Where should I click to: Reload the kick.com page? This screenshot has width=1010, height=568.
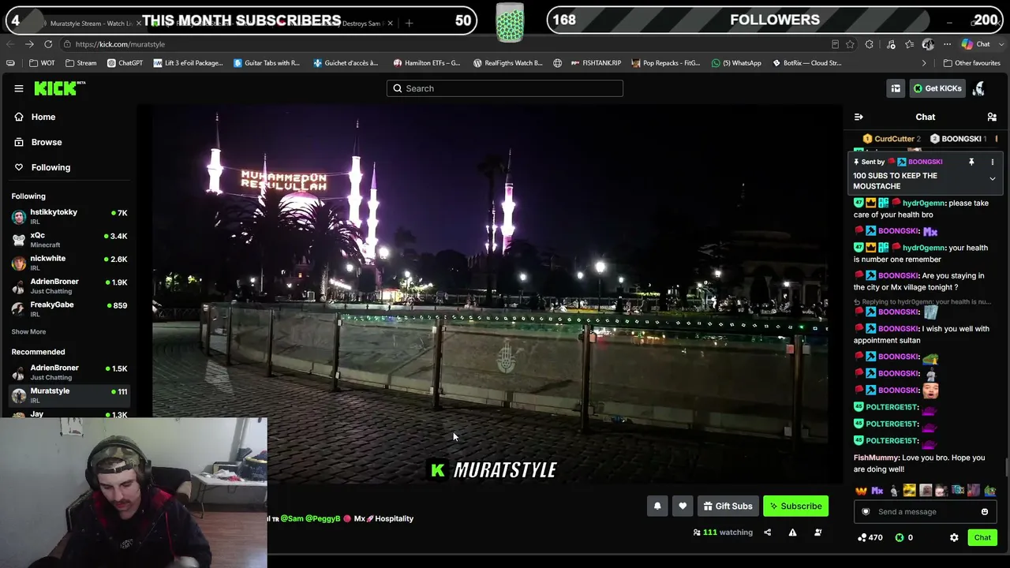point(48,44)
